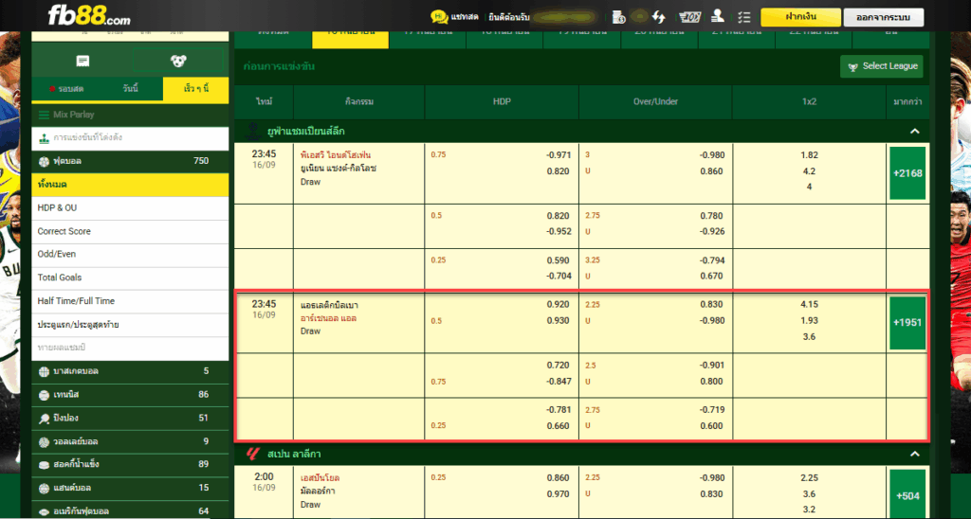
Task: Open the user profile icon
Action: click(717, 16)
